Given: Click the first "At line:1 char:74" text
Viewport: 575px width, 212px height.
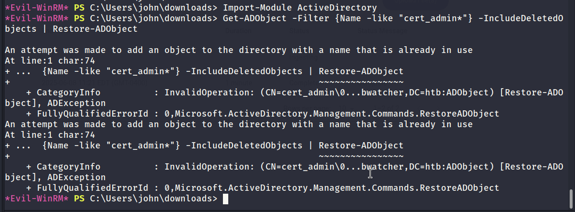Looking at the screenshot, I should (x=50, y=61).
